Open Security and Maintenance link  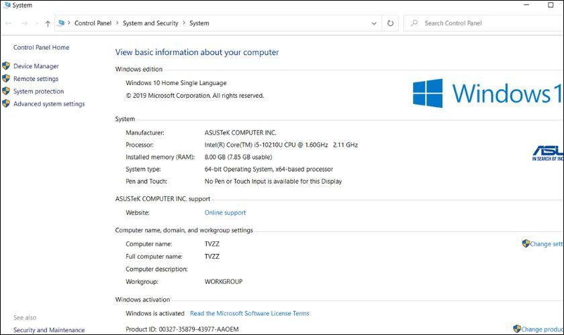tap(49, 330)
